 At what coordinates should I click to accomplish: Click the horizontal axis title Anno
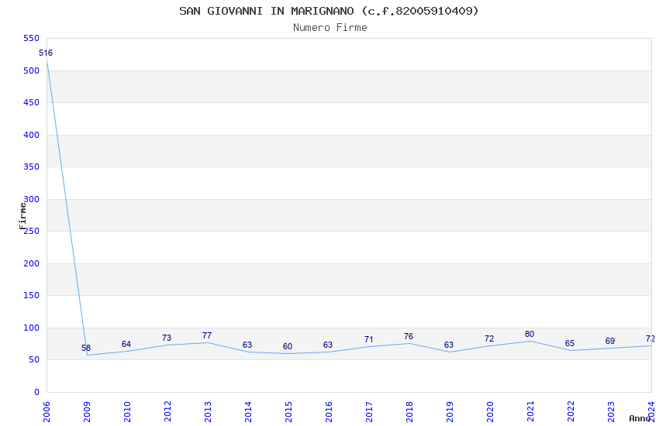point(640,418)
